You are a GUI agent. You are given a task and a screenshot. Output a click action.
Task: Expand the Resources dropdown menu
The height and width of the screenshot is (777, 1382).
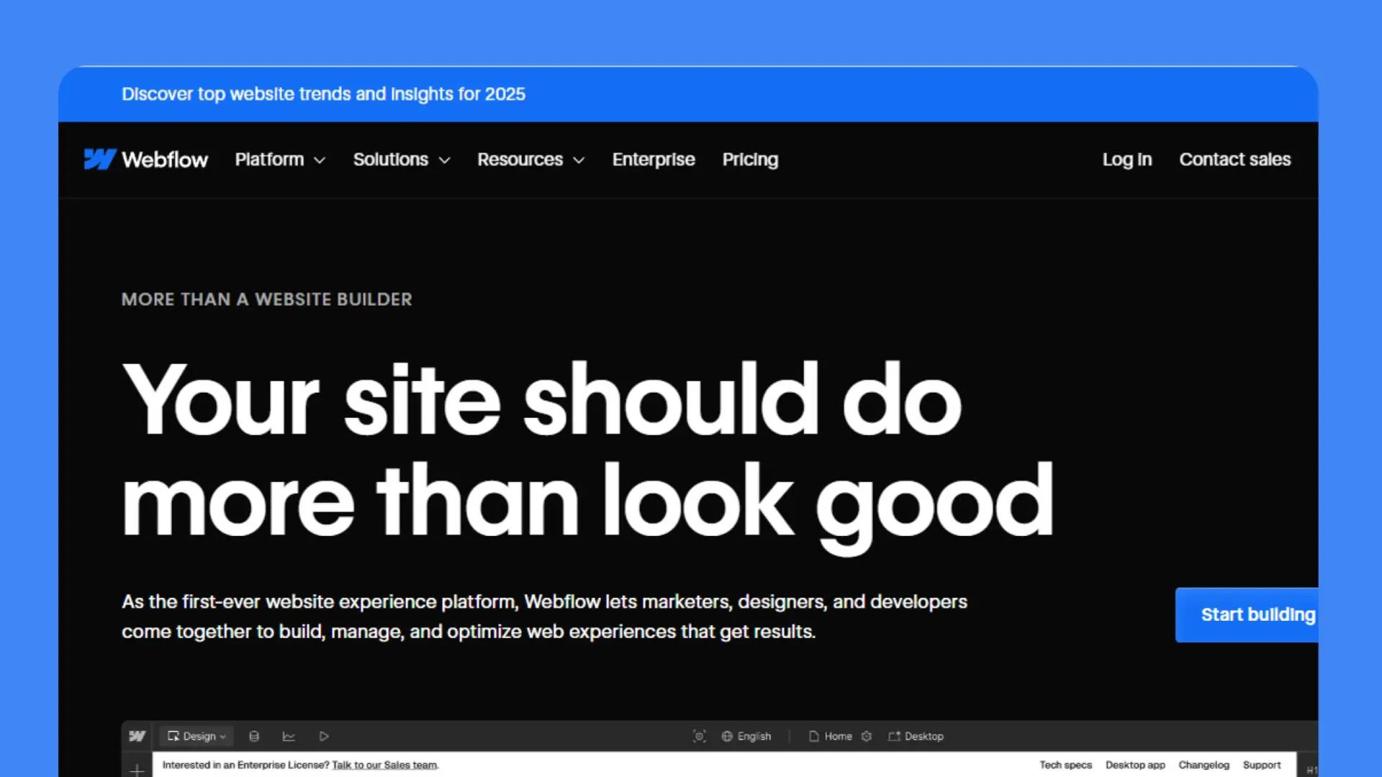click(x=530, y=160)
